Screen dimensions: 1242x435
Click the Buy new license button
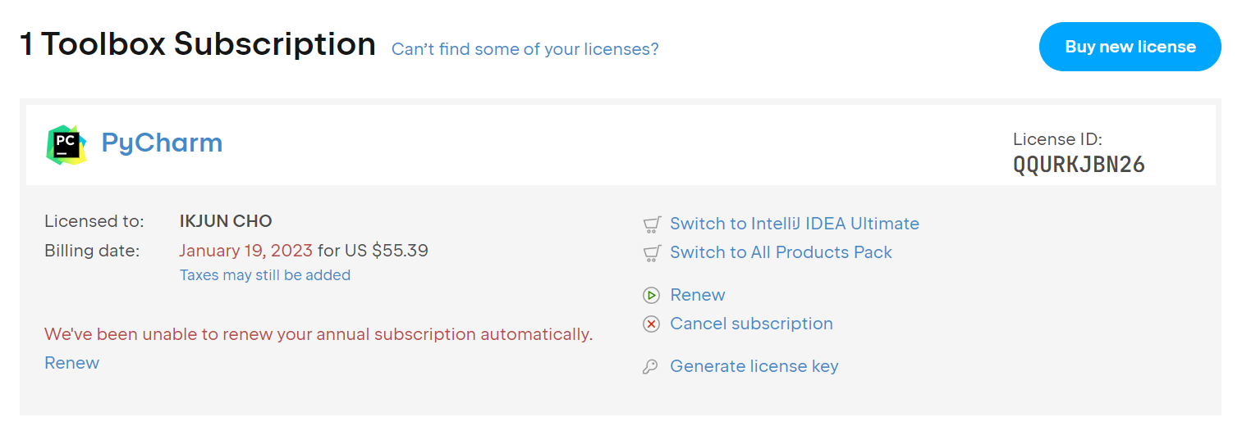point(1130,47)
